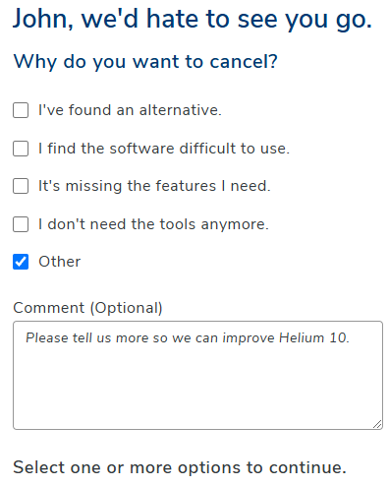
Task: Click the word "cancel?" in the subheading
Action: tap(244, 61)
